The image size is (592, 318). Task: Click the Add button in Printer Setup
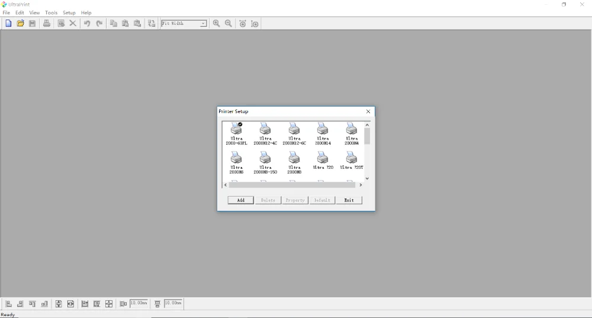240,200
